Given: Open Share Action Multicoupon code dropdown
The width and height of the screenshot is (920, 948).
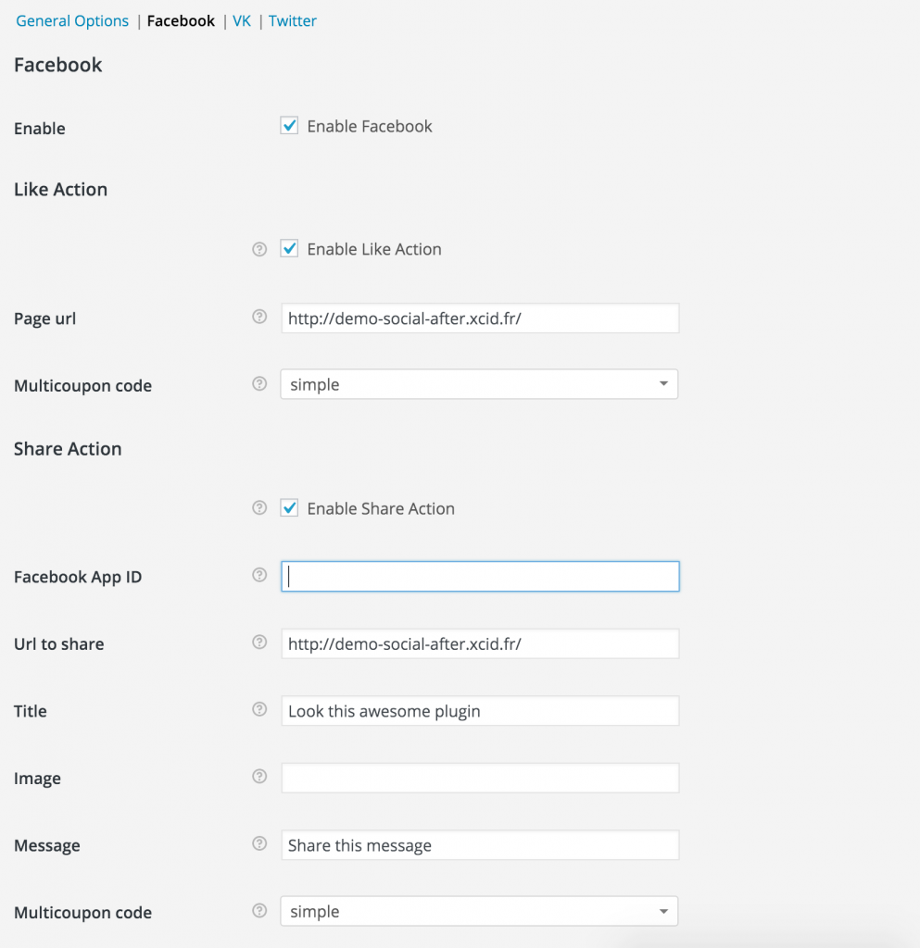Looking at the screenshot, I should coord(479,912).
